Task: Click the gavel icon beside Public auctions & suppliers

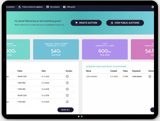Action: click(19, 7)
